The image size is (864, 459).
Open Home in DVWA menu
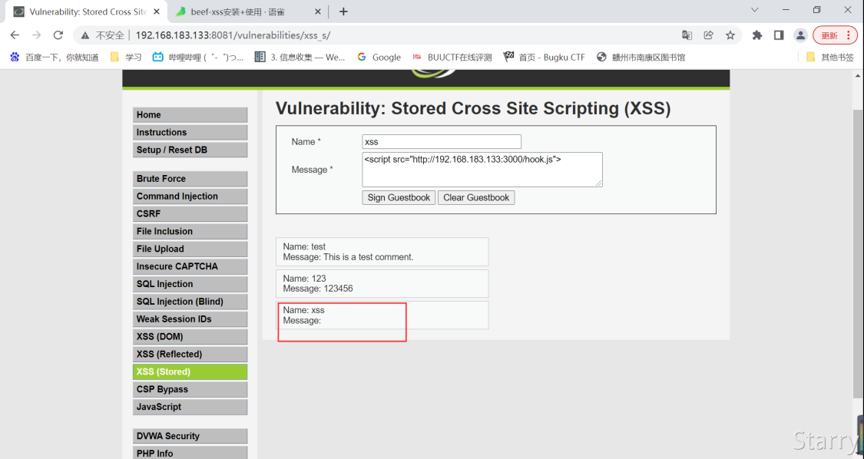(x=190, y=114)
